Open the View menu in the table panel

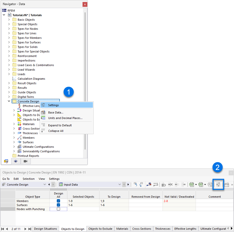[42, 179]
